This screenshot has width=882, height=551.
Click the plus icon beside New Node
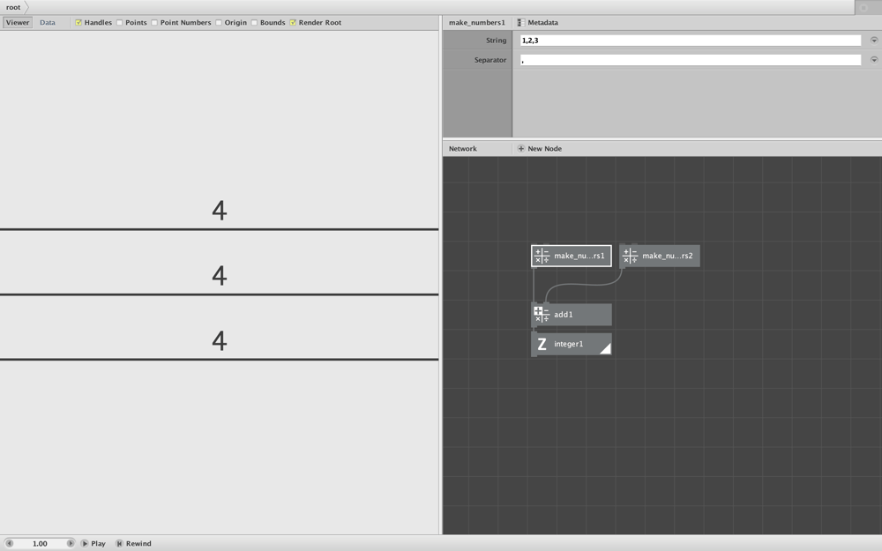(x=521, y=149)
